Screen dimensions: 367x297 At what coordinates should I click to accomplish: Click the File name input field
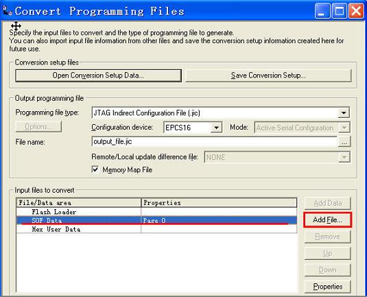pyautogui.click(x=214, y=141)
